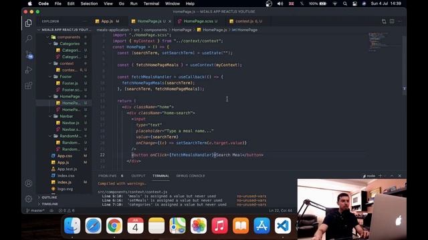Open the Extensions view
Viewport: 428px width, 240px height.
[x=28, y=85]
